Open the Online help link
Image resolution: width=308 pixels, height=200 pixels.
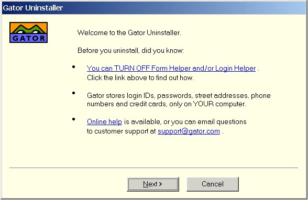point(104,121)
